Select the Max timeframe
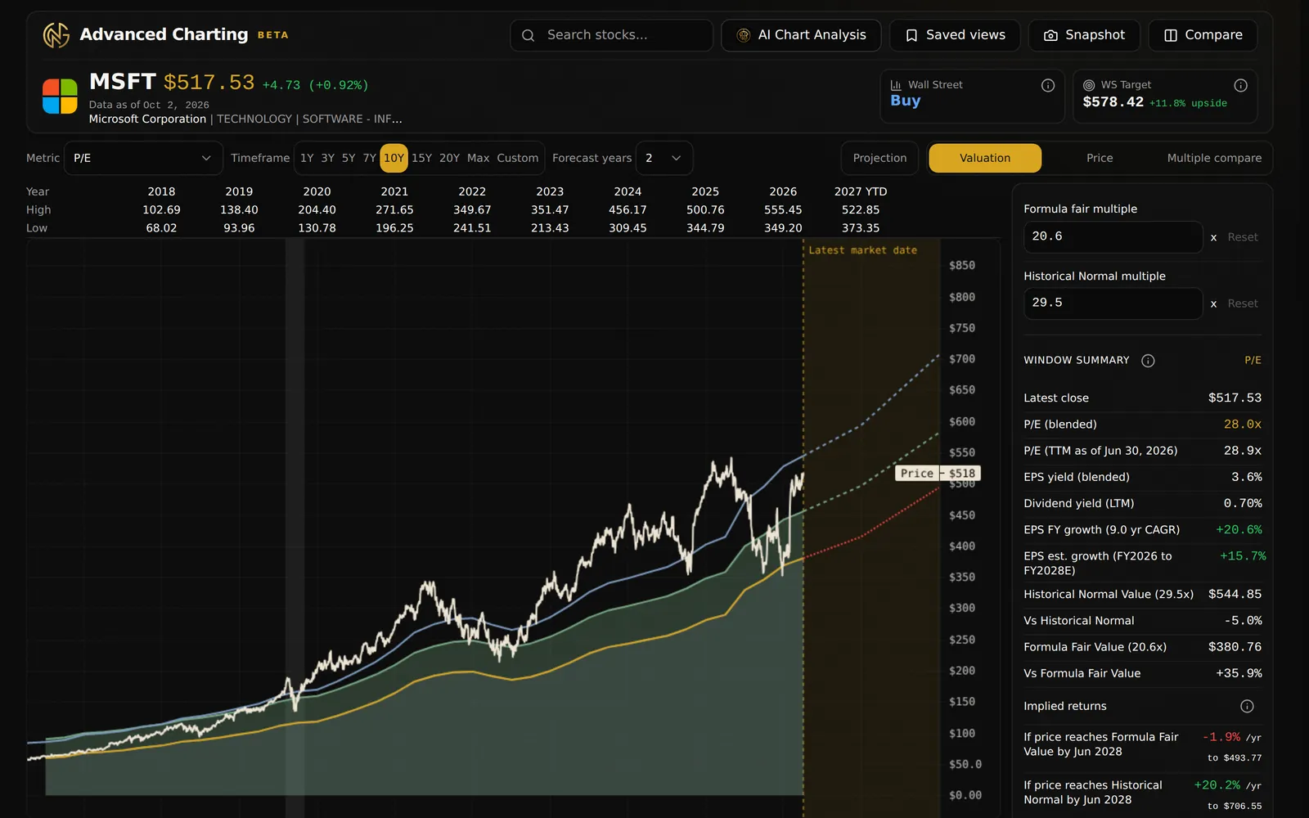The height and width of the screenshot is (818, 1309). [x=479, y=158]
